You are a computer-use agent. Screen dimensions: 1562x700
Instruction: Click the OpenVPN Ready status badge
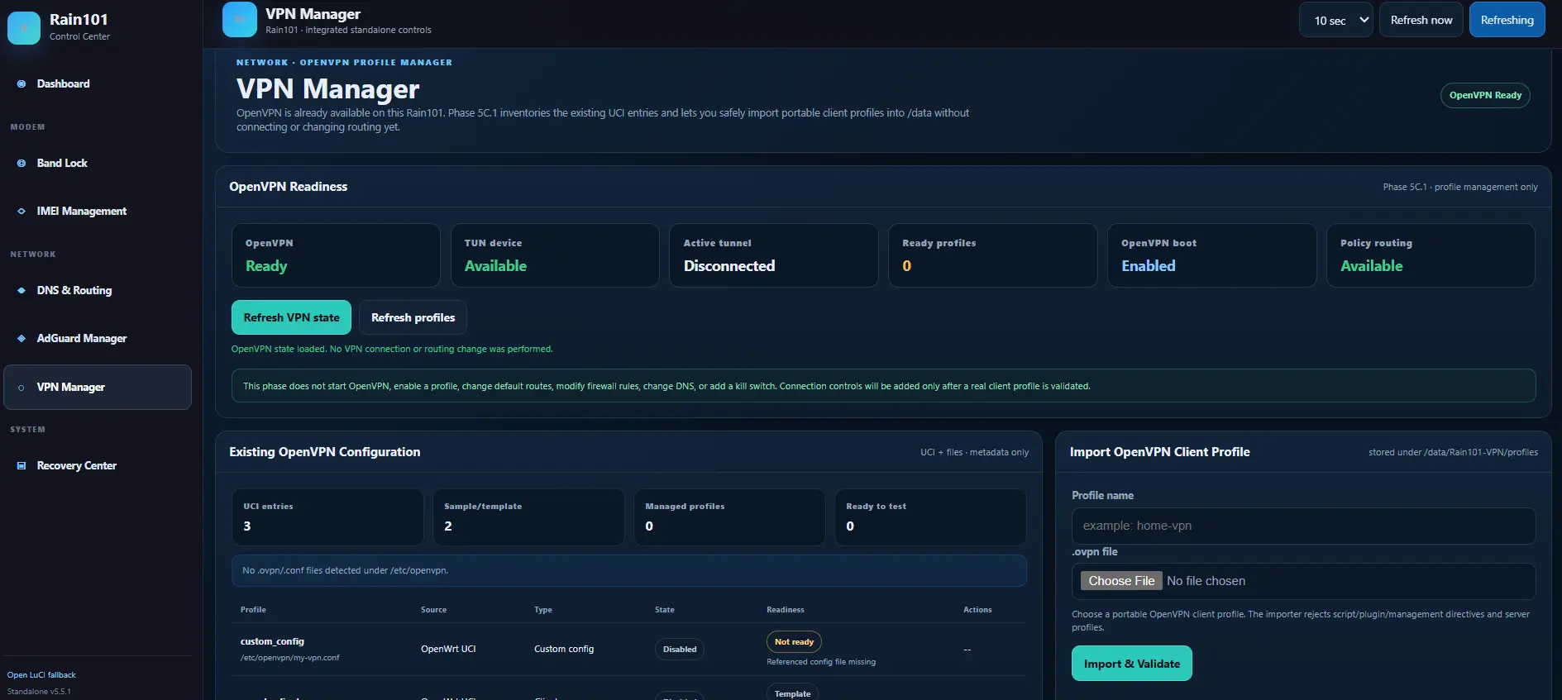click(x=1485, y=95)
